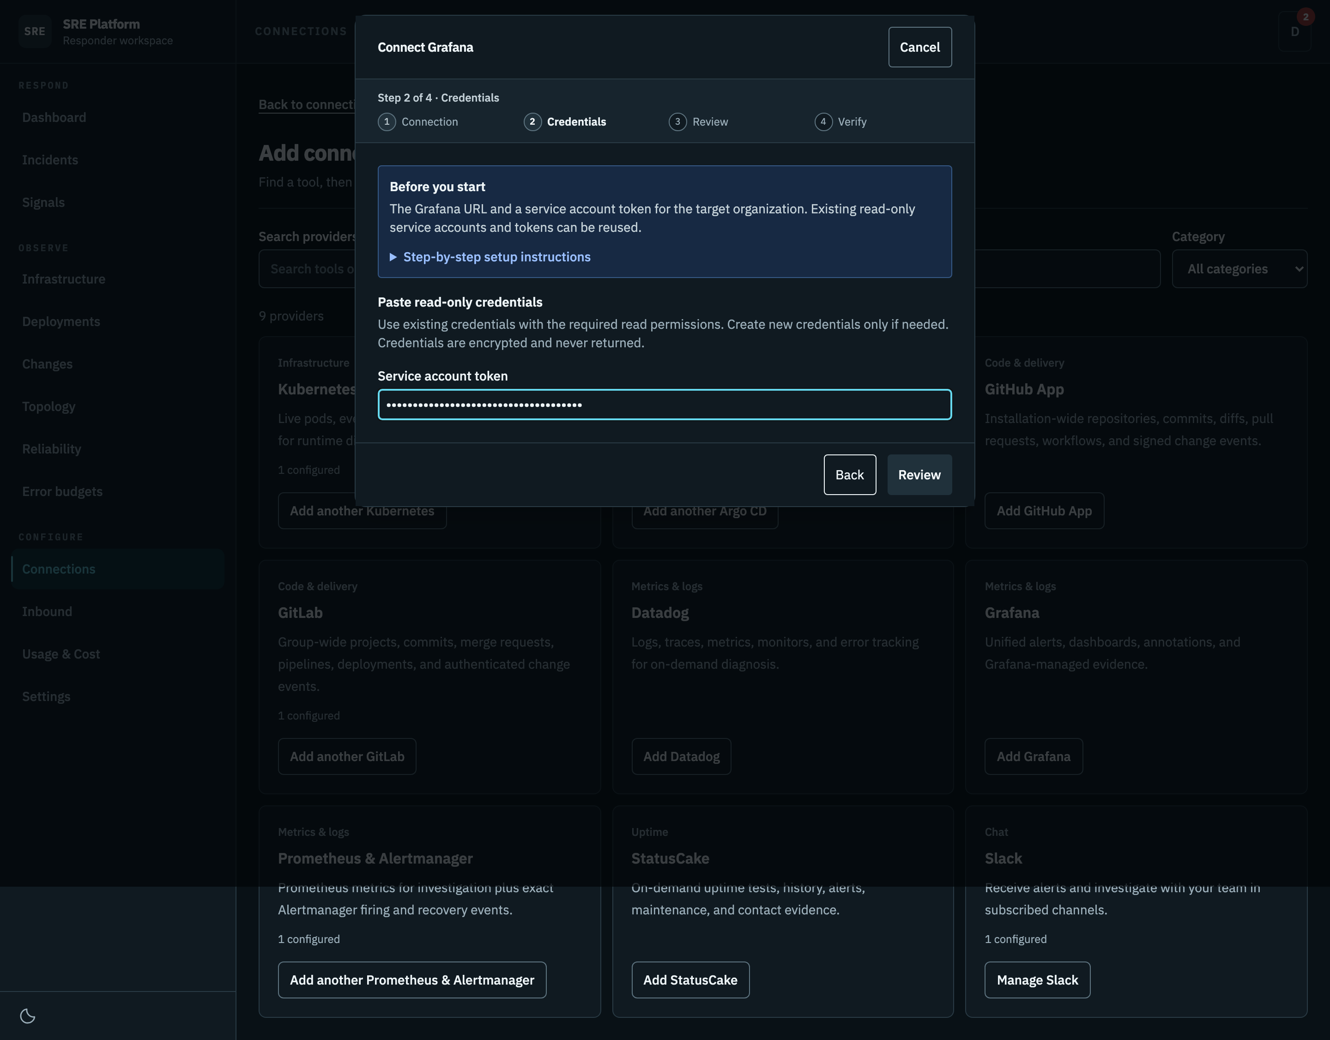Click Add another Kubernetes button
The width and height of the screenshot is (1330, 1040).
pyautogui.click(x=363, y=512)
